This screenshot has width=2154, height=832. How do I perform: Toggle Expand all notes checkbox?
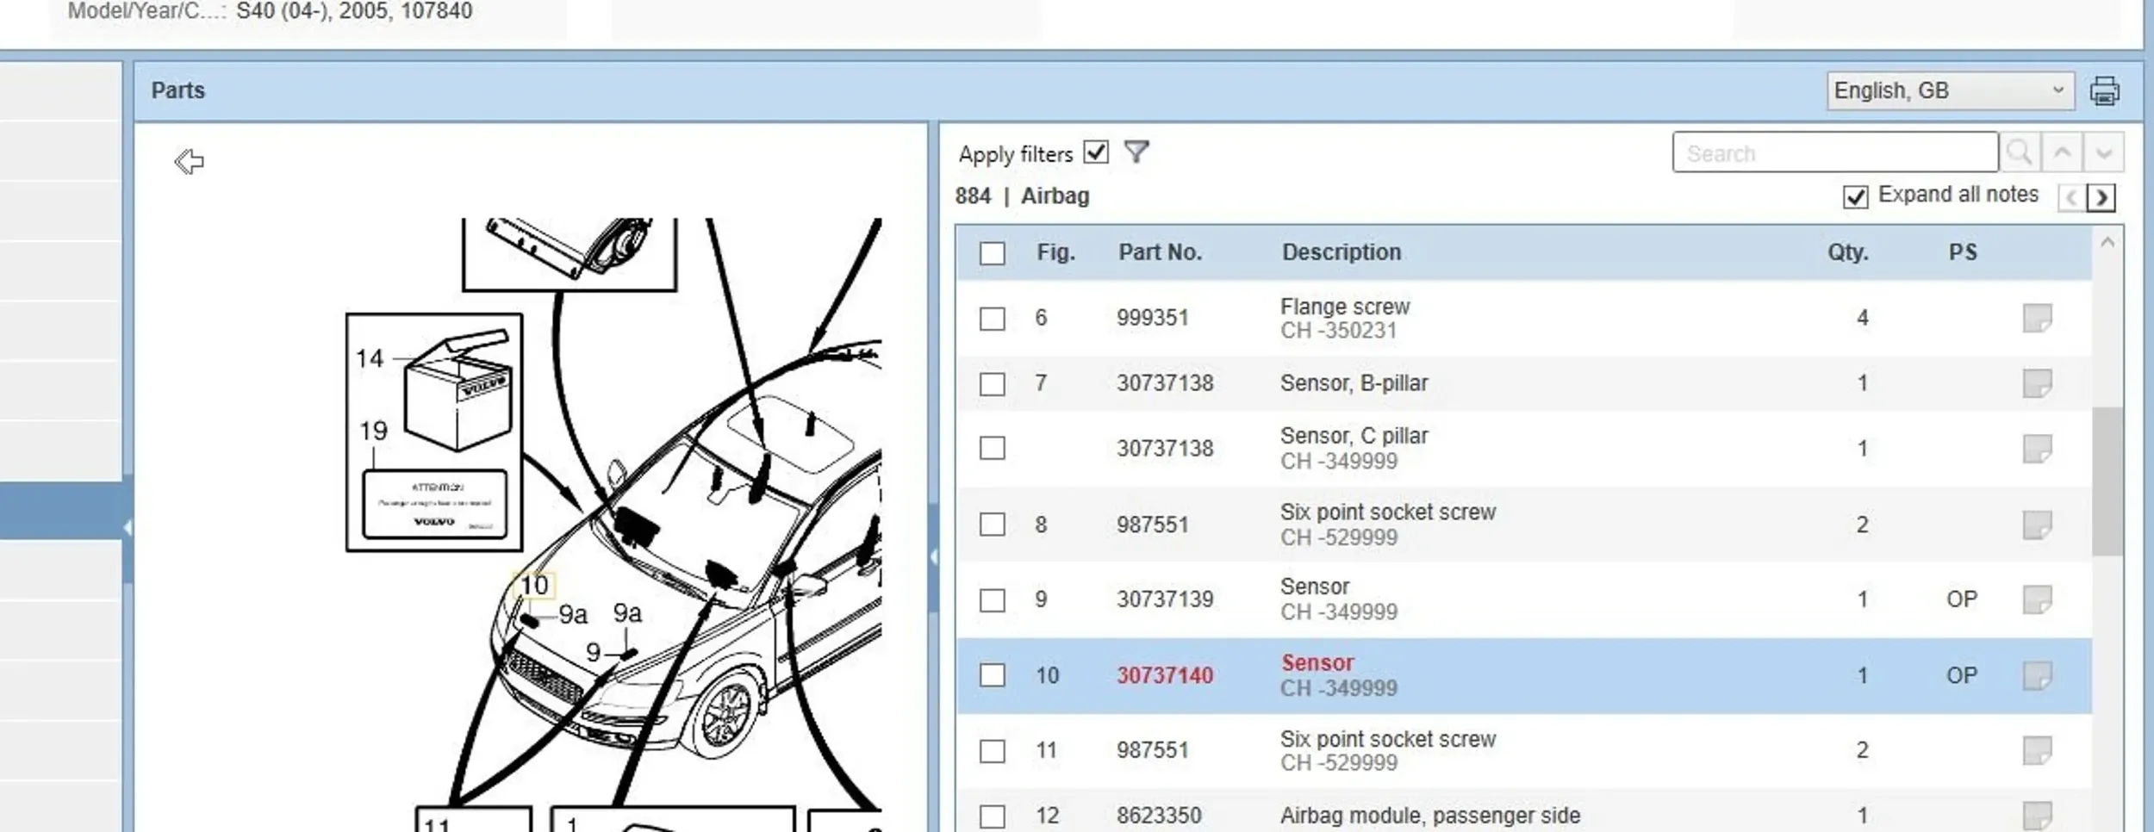1855,197
